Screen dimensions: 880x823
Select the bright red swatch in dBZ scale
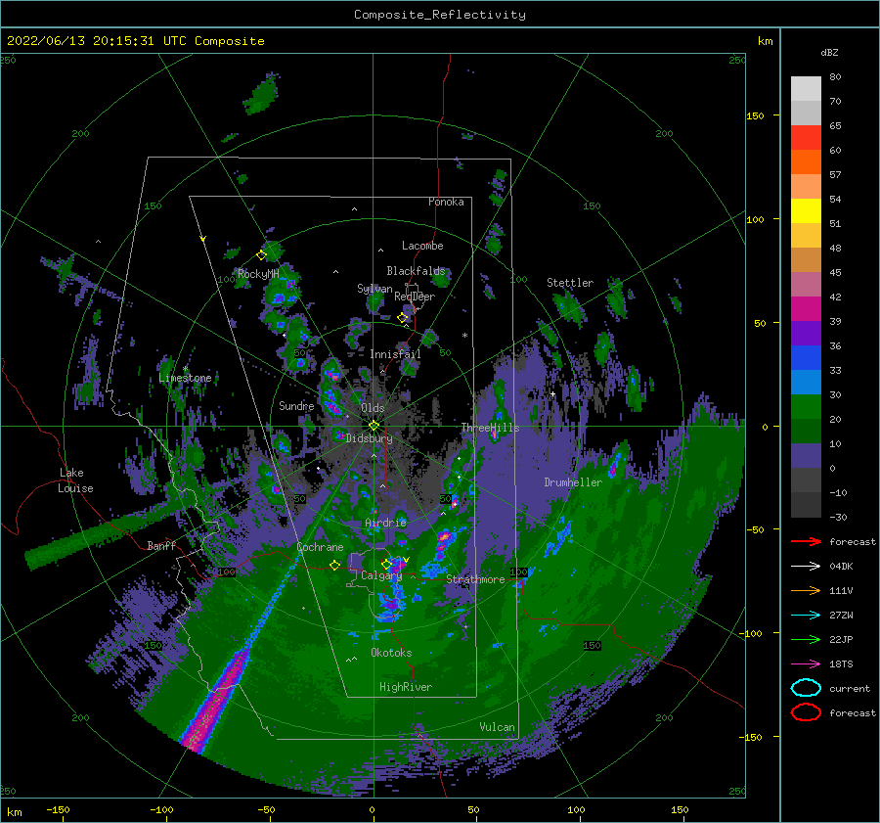point(806,138)
